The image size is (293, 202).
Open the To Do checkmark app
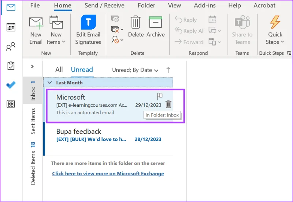click(11, 85)
